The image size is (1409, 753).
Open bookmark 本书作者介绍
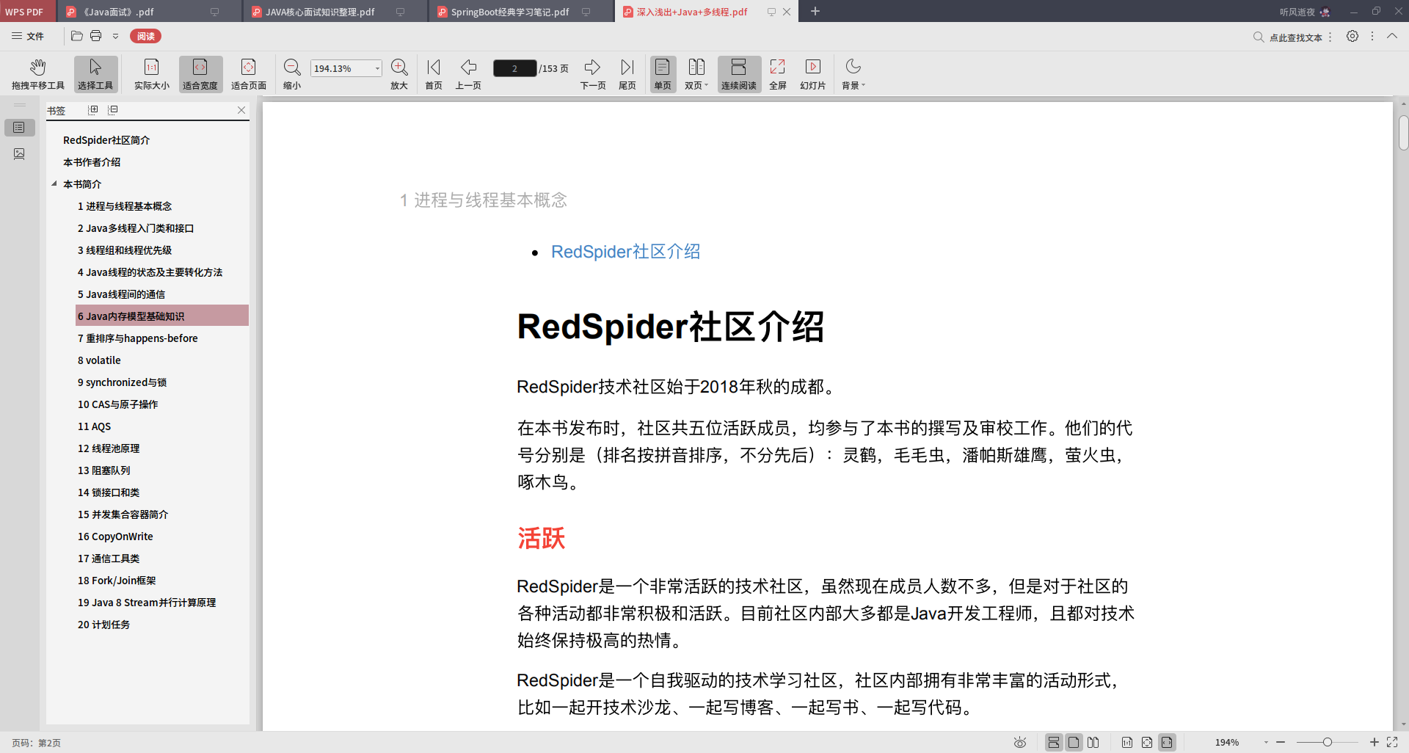tap(92, 162)
